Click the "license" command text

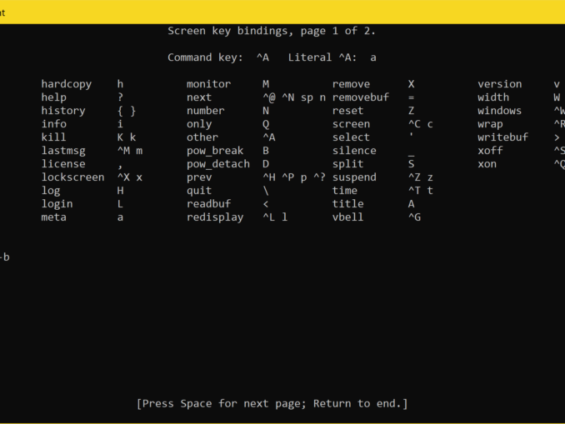pos(63,164)
